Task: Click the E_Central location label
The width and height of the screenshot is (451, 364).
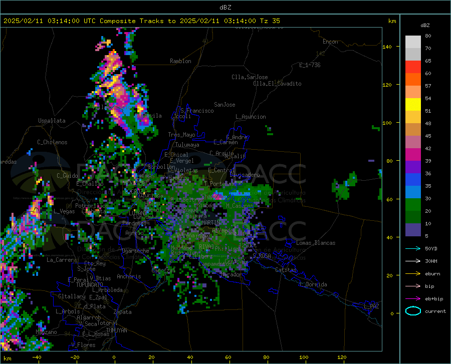Action: [x=221, y=170]
